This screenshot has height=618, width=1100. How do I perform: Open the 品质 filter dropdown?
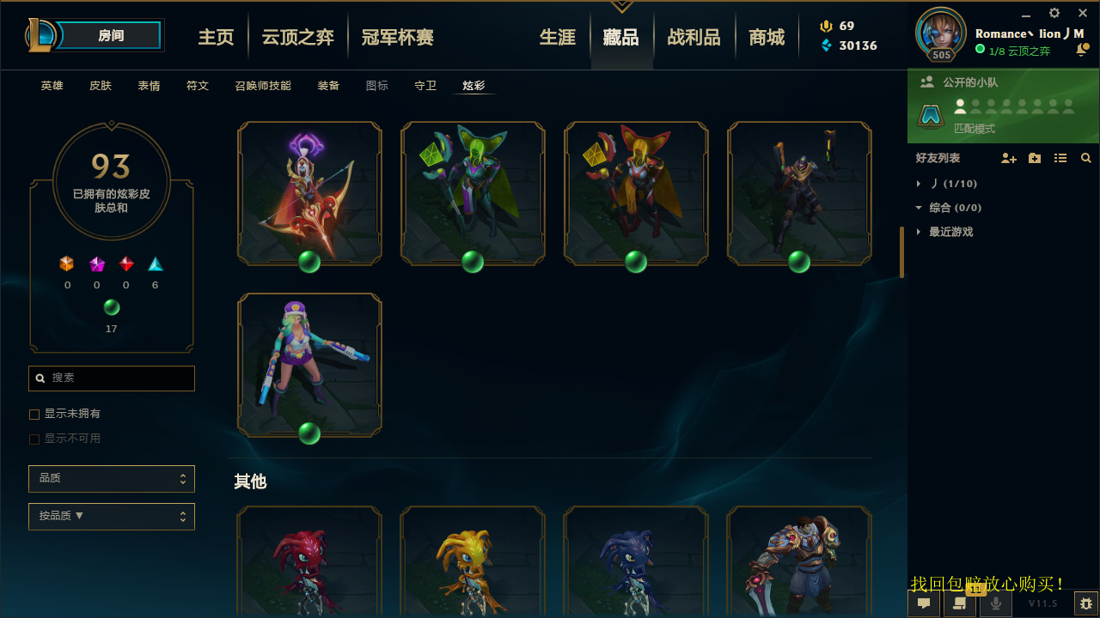point(112,478)
